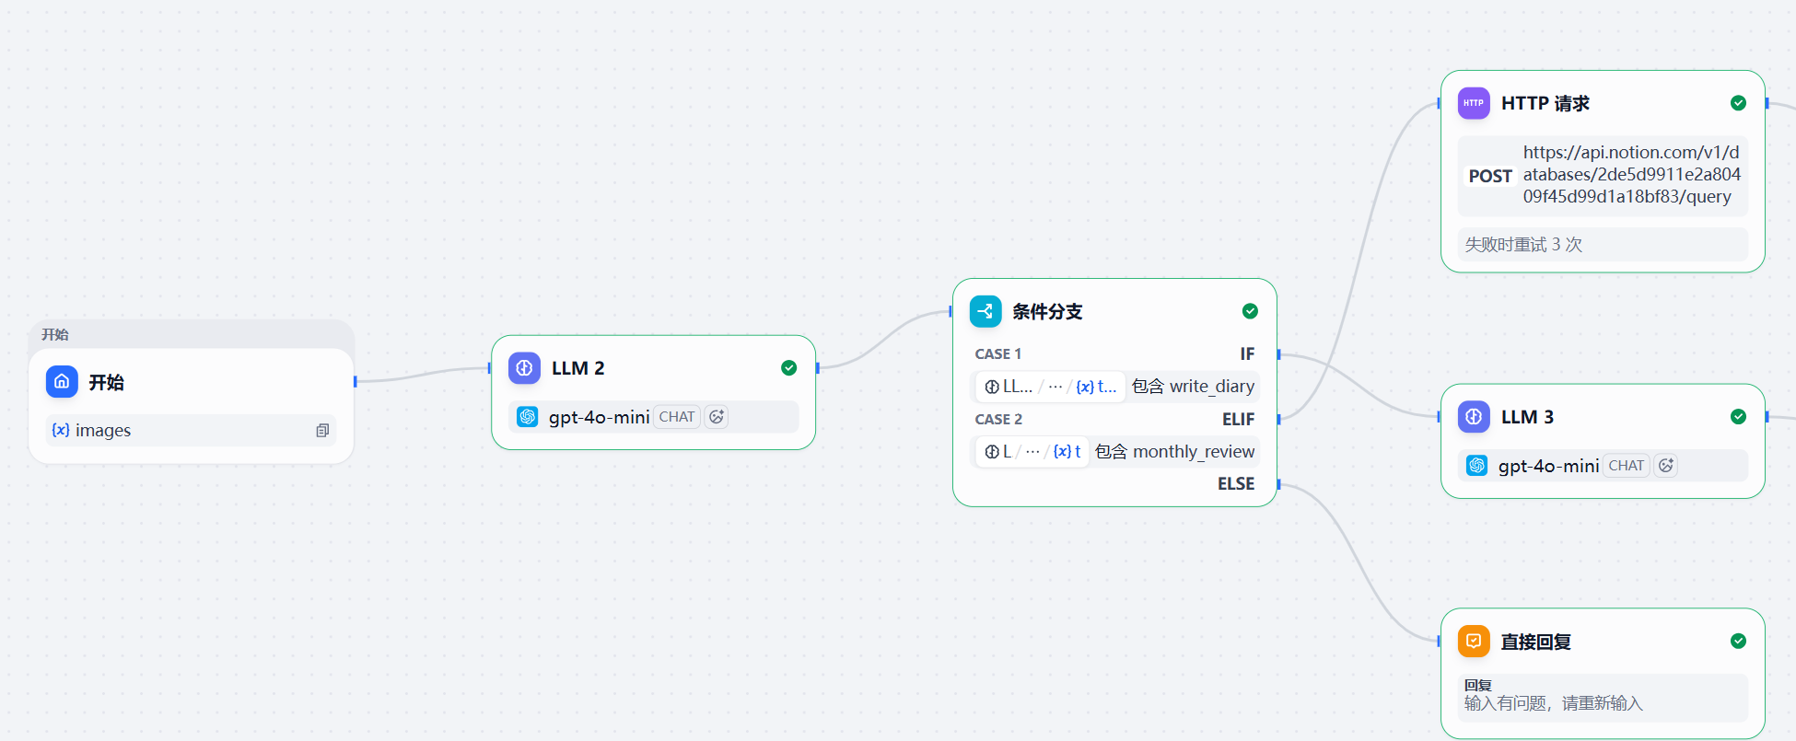
Task: Click model feature icon next to CHAT in LLM 3
Action: (1665, 466)
